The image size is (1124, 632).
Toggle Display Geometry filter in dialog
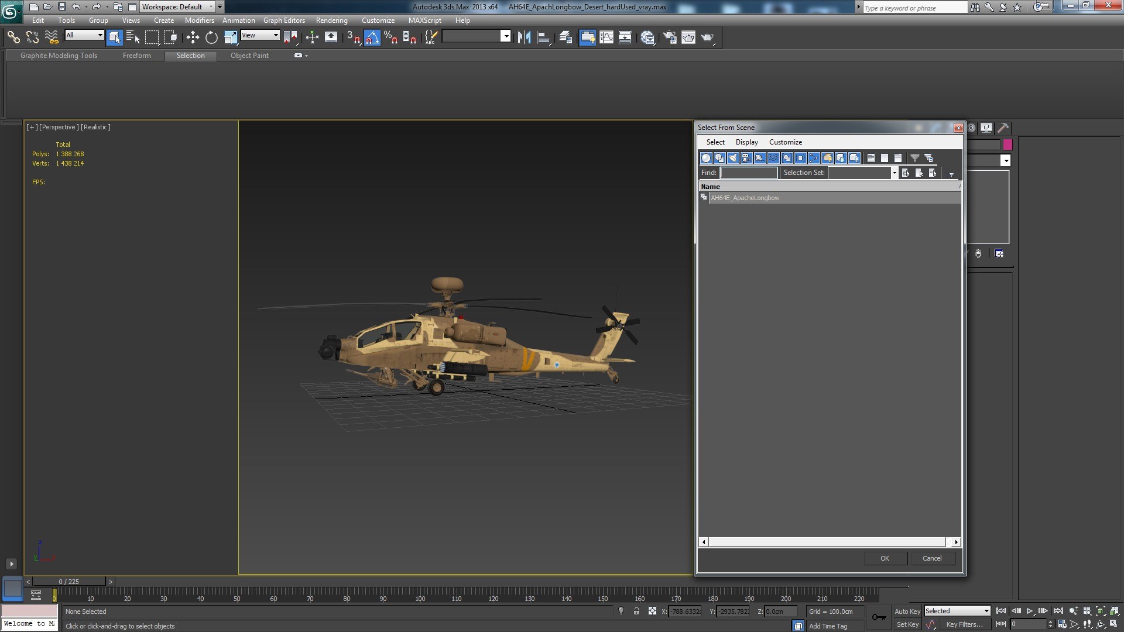706,158
